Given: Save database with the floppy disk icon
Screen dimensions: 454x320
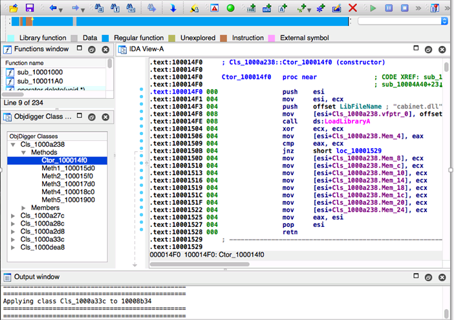Looking at the screenshot, I should coord(29,8).
